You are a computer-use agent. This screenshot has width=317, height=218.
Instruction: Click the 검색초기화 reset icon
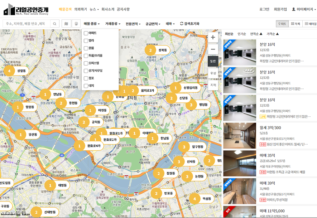[182, 24]
